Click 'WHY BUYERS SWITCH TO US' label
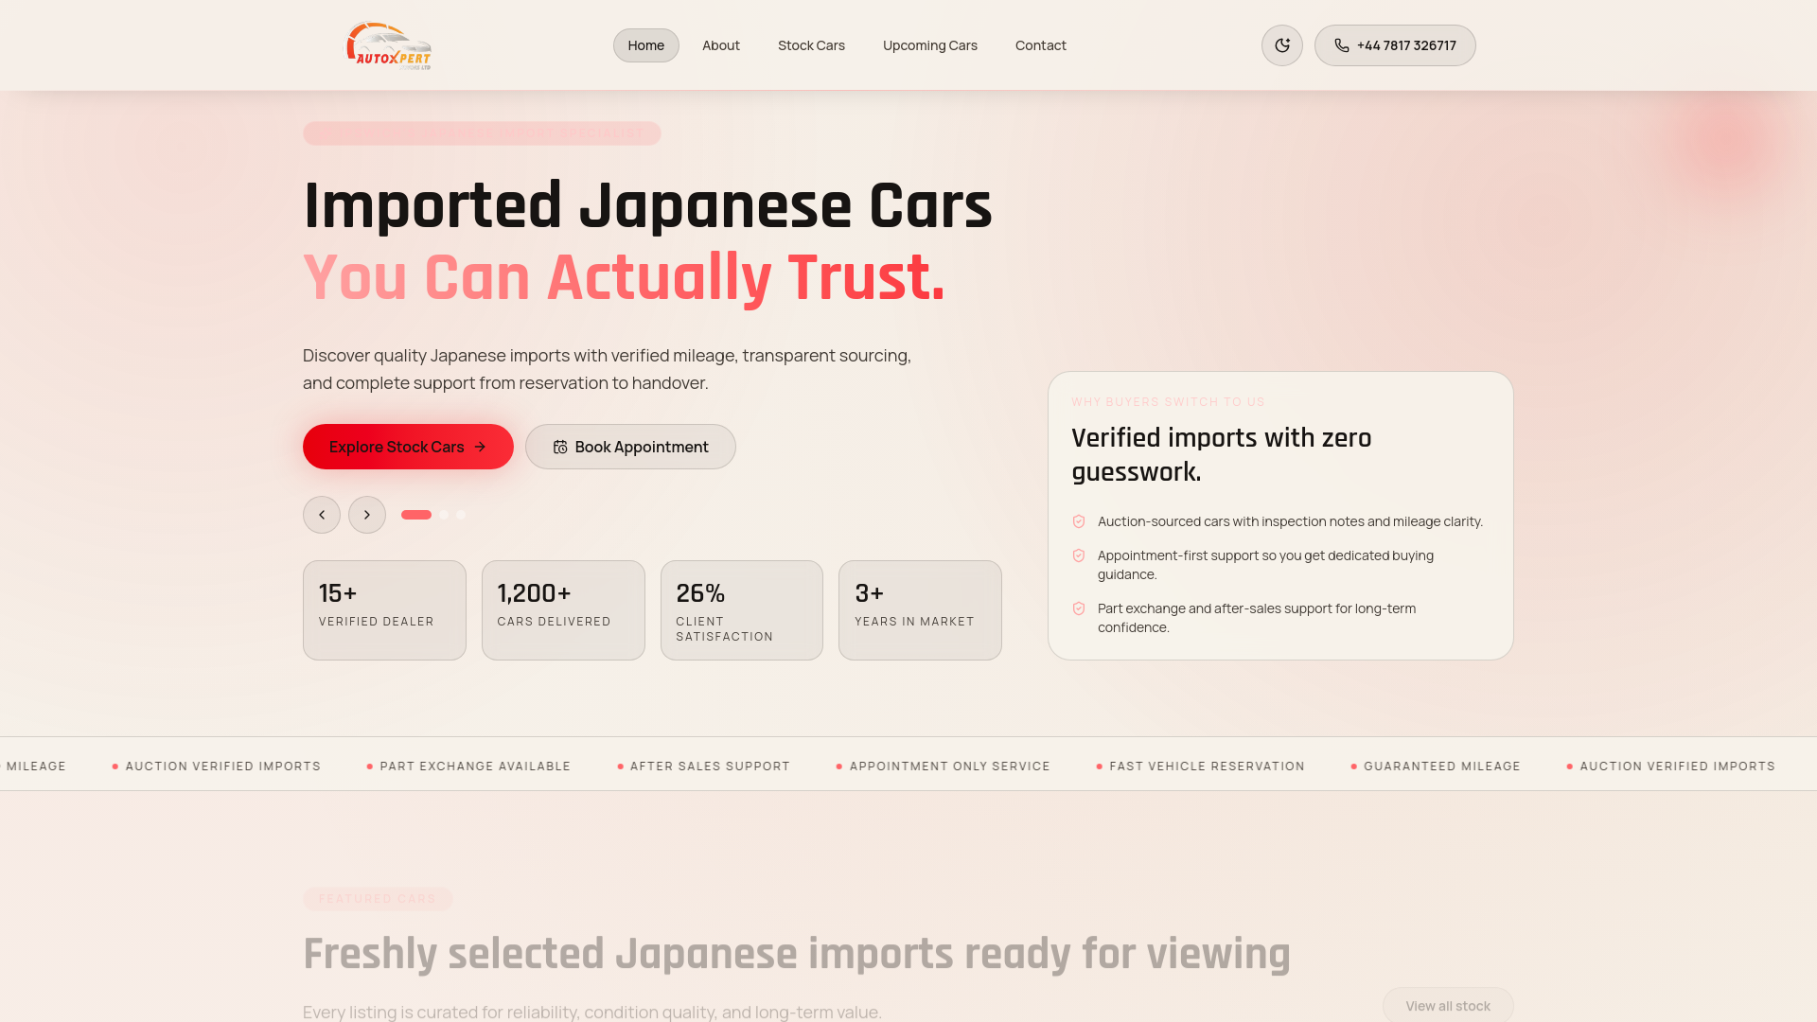 (1168, 402)
